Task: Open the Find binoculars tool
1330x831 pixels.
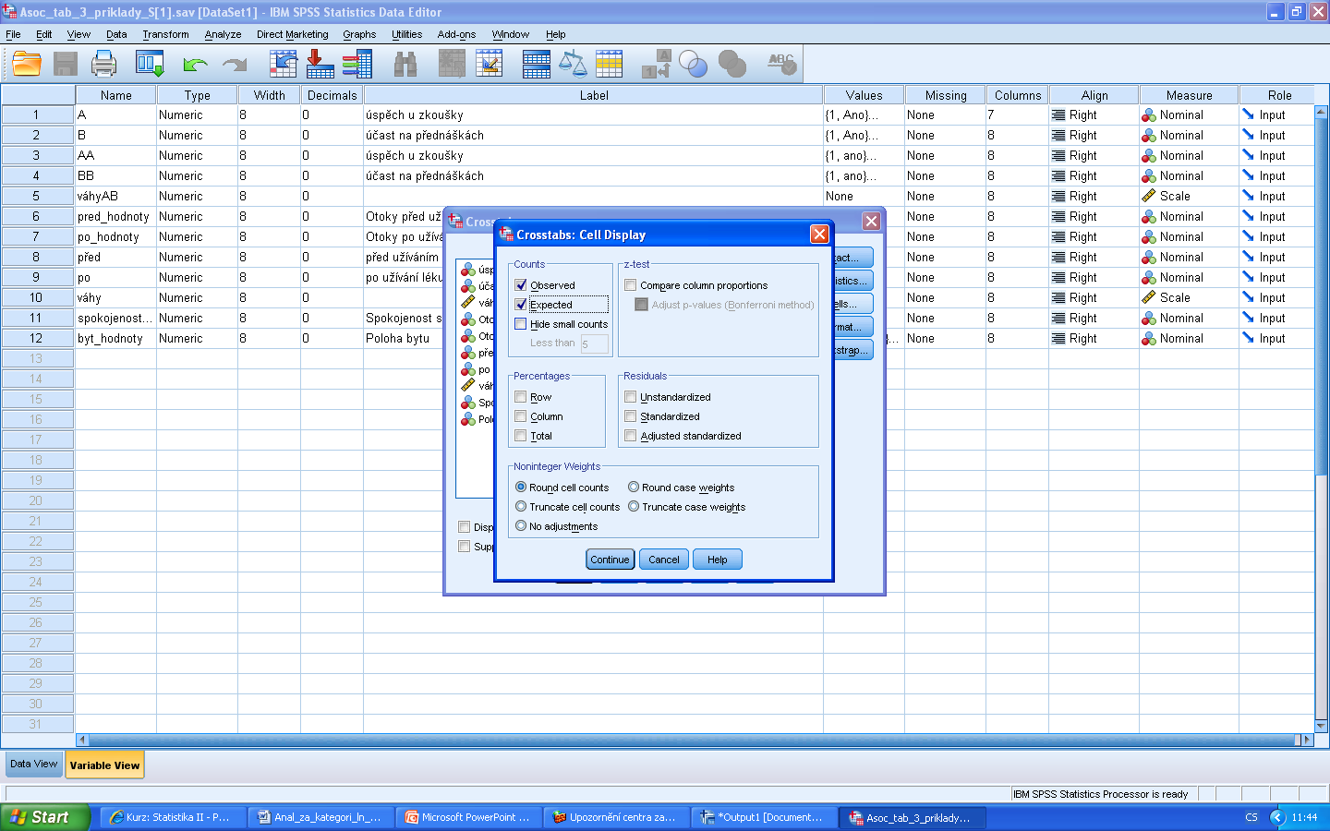Action: coord(405,65)
